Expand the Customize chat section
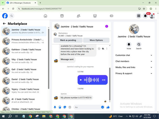The width and height of the screenshot is (159, 119). click(134, 55)
